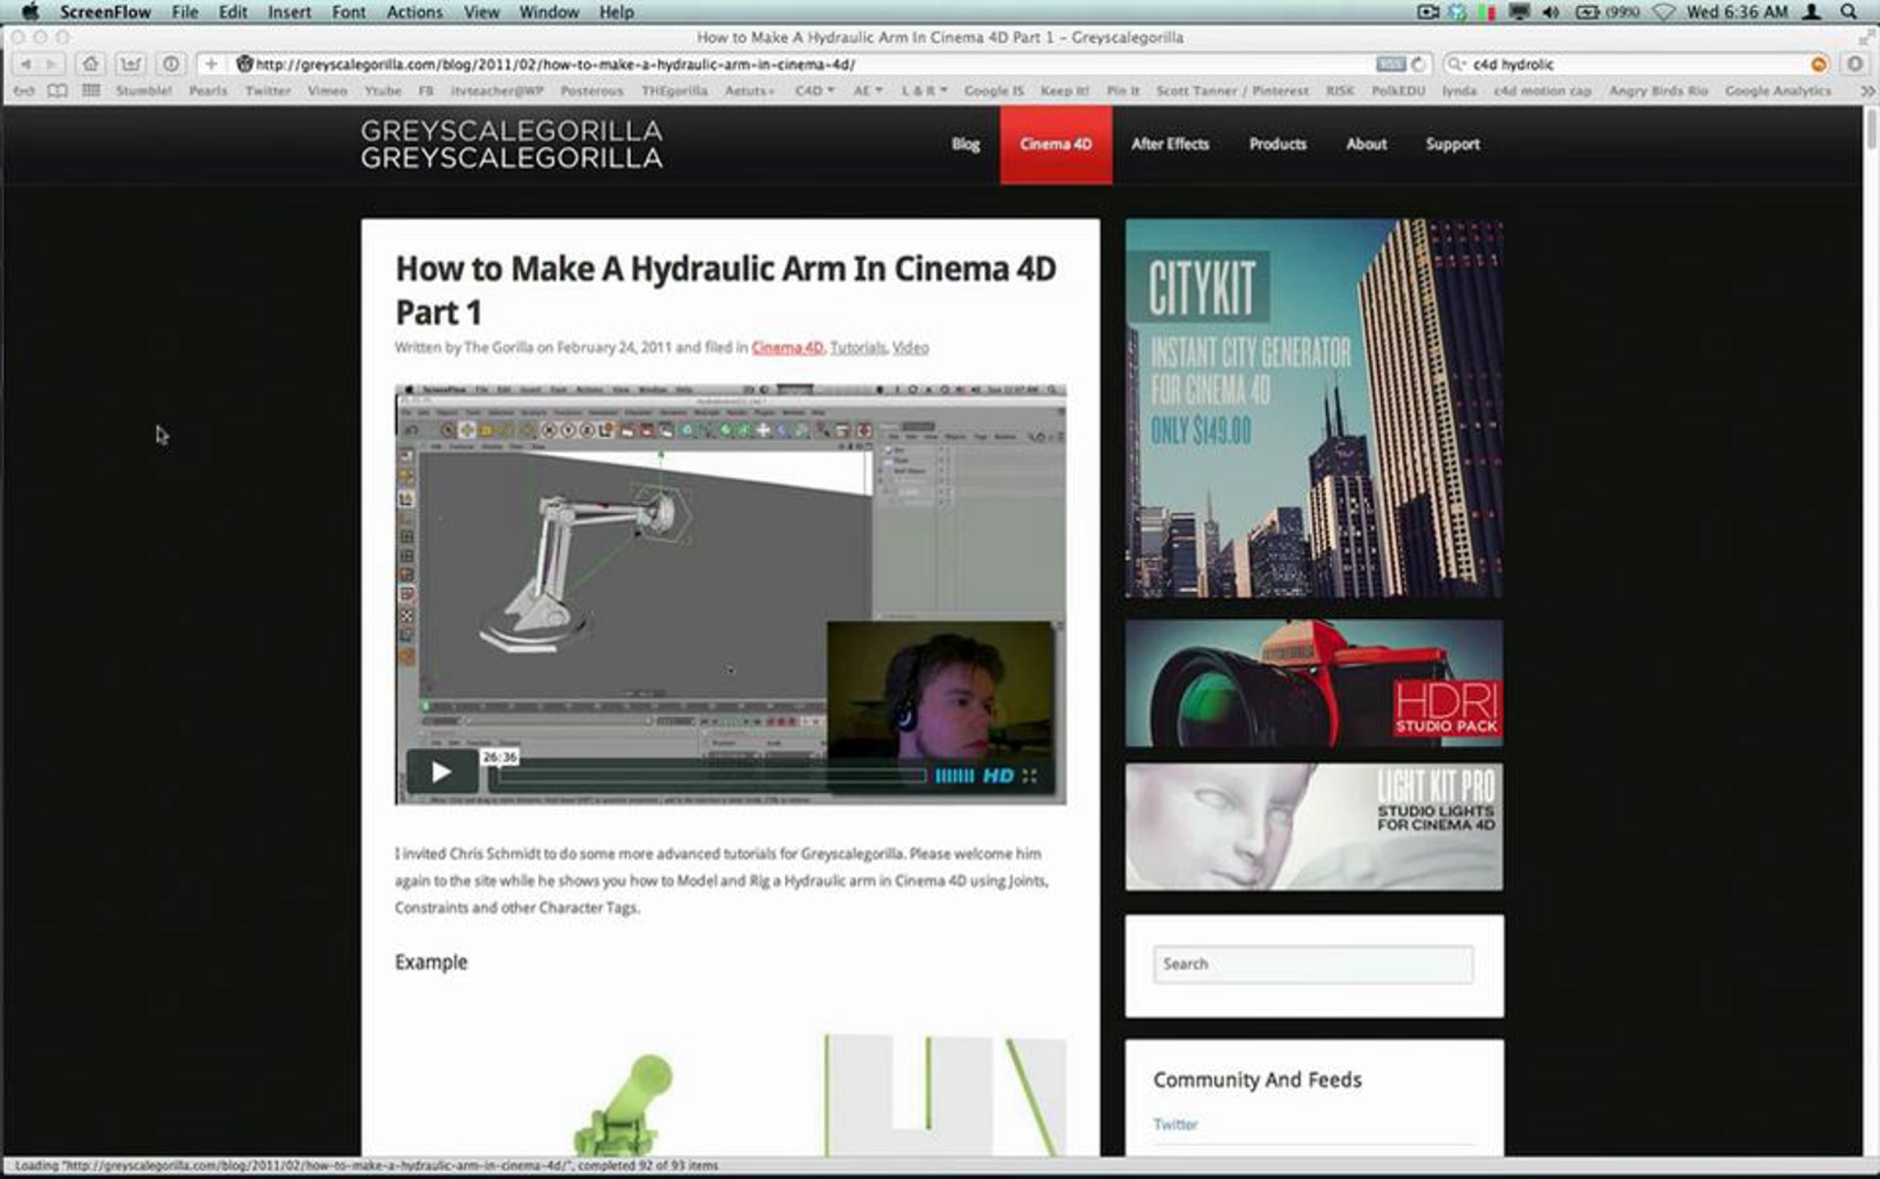Open the Apple menu
Screen dimensions: 1880x1179
click(x=30, y=12)
